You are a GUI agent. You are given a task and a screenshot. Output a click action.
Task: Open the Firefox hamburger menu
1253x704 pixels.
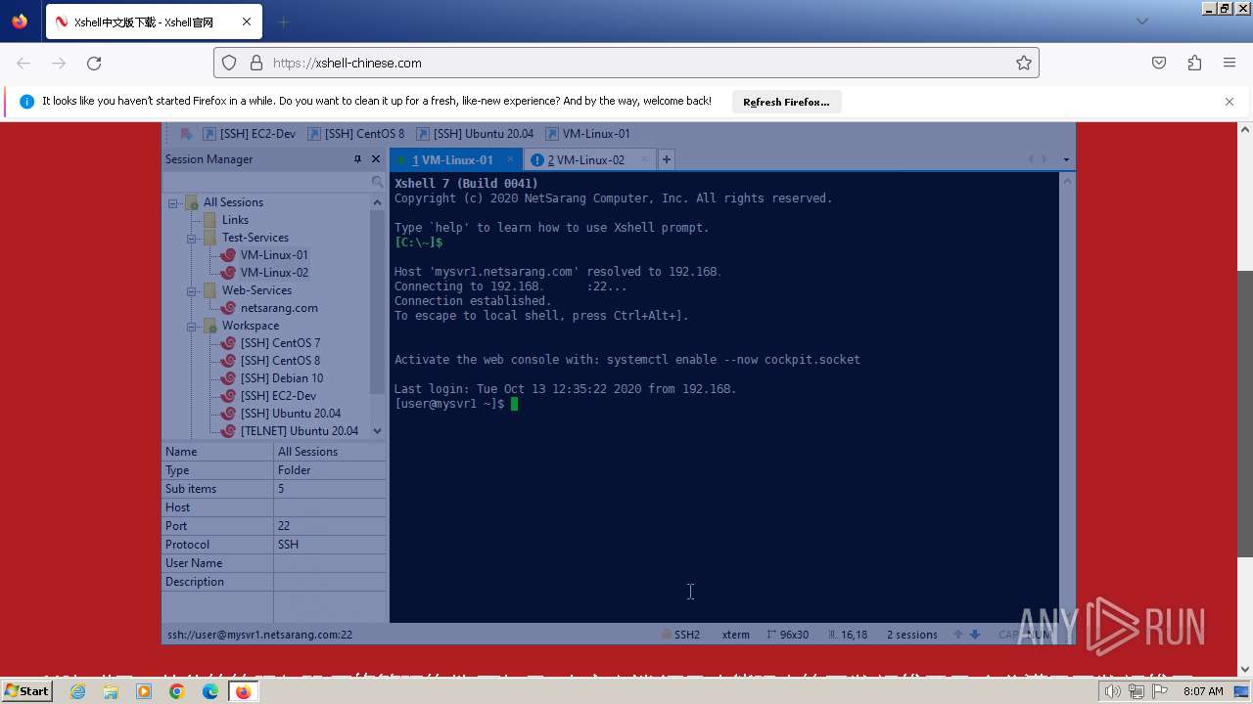tap(1230, 63)
